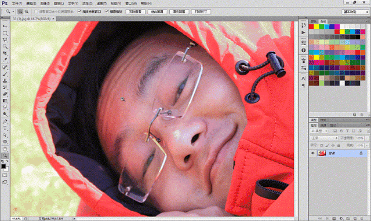This screenshot has width=371, height=221.
Task: Select the Path Selection tool
Action: tap(5, 135)
